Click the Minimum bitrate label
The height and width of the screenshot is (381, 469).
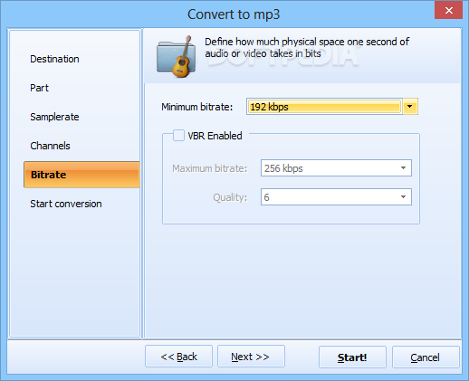point(197,107)
